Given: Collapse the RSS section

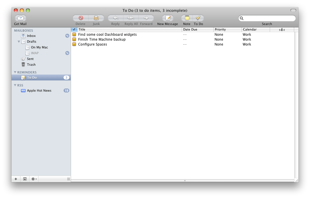Looking at the screenshot, I should pyautogui.click(x=15, y=85).
